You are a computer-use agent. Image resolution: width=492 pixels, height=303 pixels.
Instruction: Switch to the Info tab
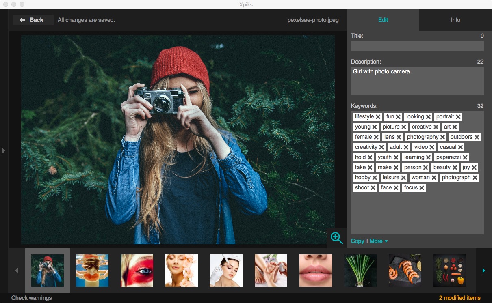pos(455,20)
